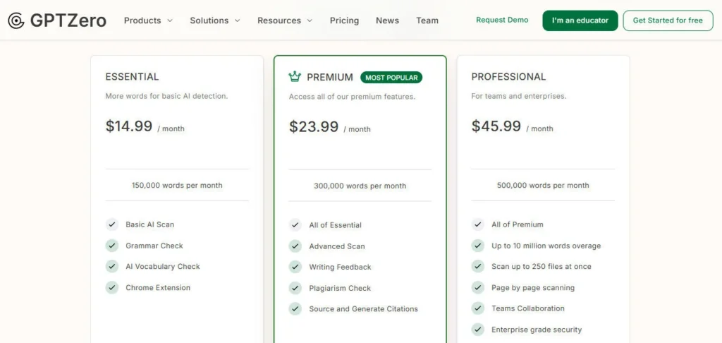The width and height of the screenshot is (722, 343).
Task: Click the Chrome Extension checkmark icon
Action: pyautogui.click(x=112, y=287)
